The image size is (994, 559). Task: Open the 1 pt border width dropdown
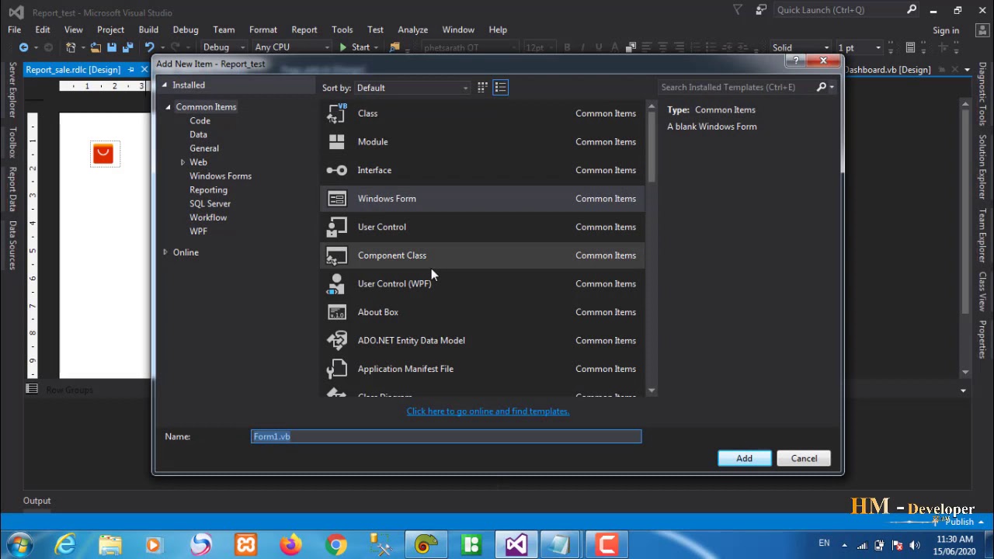tap(859, 47)
